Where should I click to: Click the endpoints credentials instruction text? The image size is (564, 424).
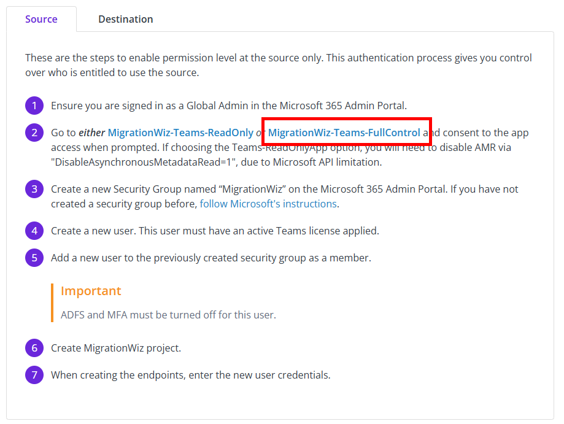(x=191, y=375)
